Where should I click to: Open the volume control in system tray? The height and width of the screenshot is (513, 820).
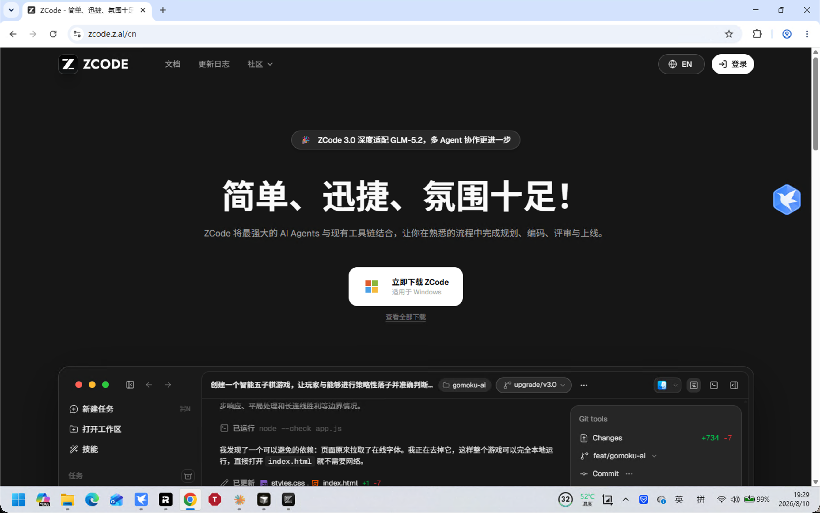[735, 500]
